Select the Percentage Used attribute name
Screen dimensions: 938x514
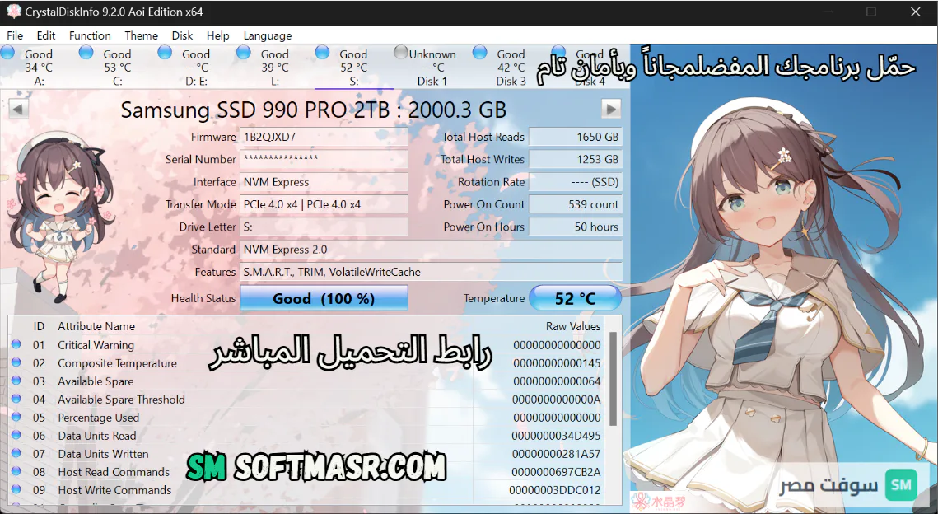click(x=98, y=418)
